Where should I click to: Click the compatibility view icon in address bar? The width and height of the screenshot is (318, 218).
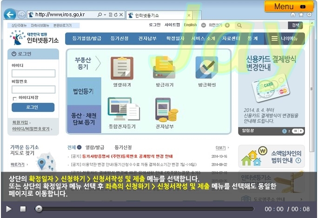click(111, 14)
